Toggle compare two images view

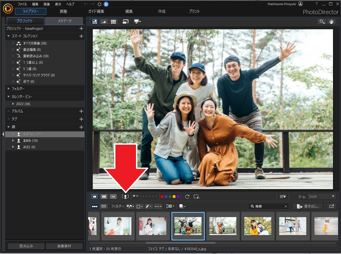point(104,197)
